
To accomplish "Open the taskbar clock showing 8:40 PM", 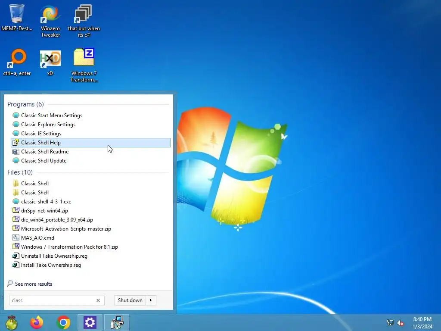I will pyautogui.click(x=422, y=323).
